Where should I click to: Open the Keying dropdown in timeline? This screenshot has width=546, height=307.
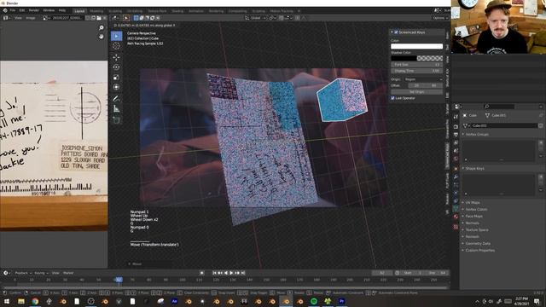(x=41, y=273)
